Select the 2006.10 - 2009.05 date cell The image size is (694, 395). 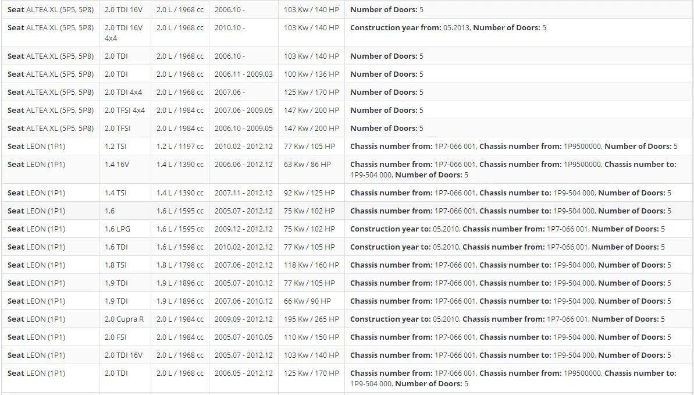coord(243,129)
